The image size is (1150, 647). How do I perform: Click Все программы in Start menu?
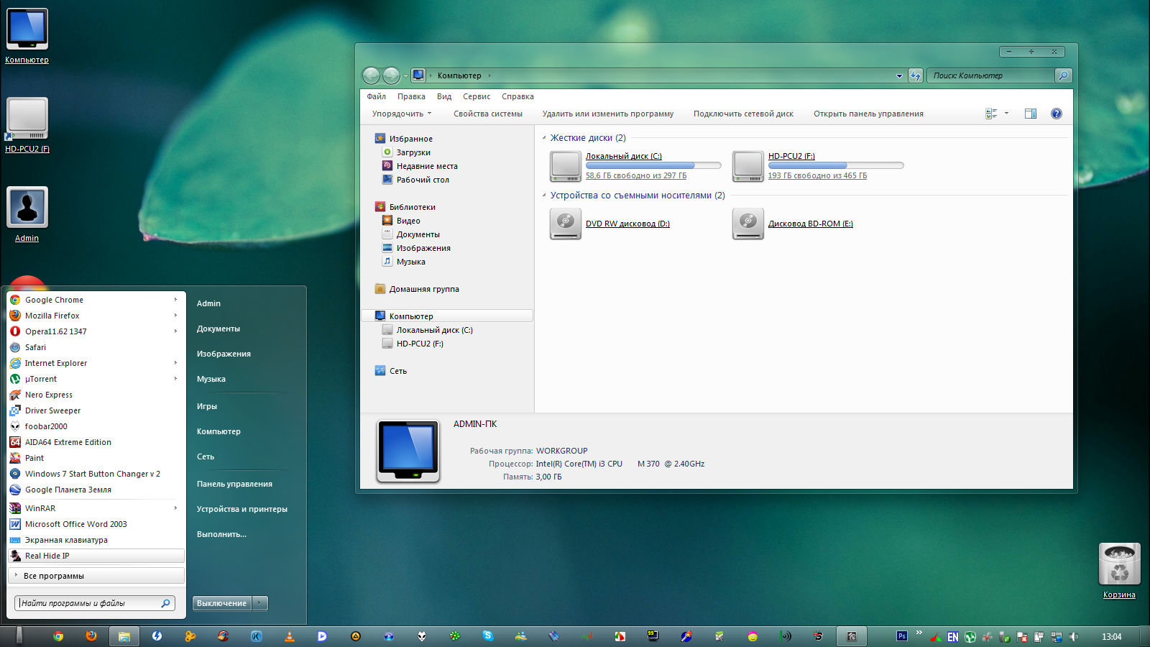[54, 576]
